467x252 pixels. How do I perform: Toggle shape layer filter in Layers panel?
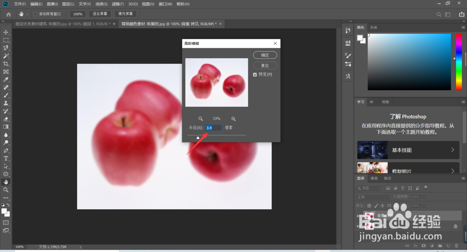coord(410,188)
